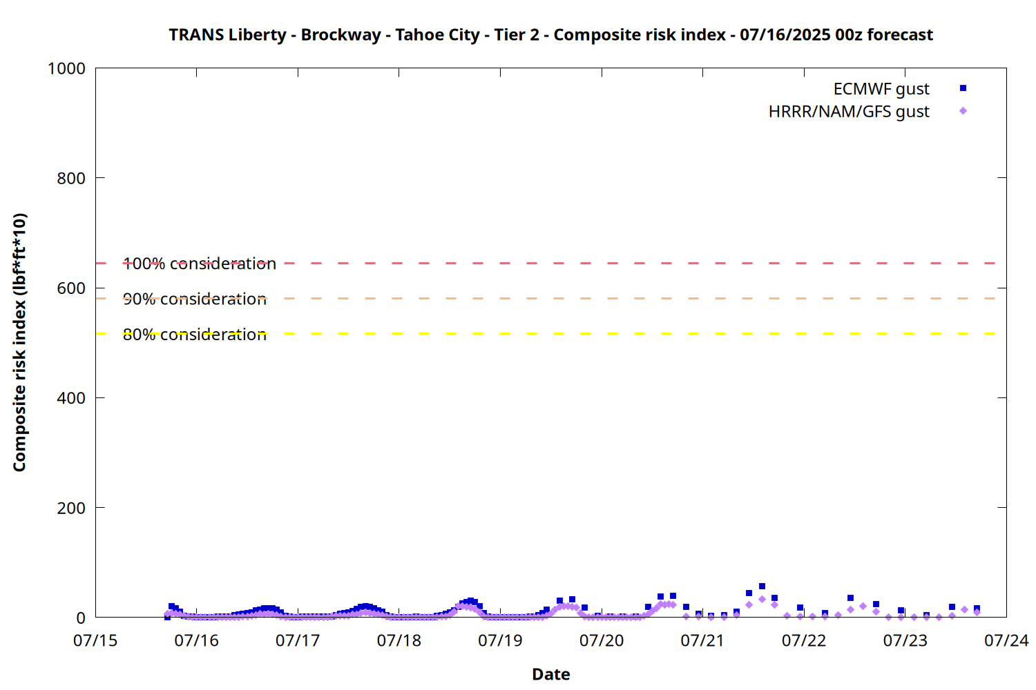
Task: Click the chart title text
Action: click(x=551, y=34)
